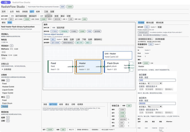Click the purple RadishFlow logo icon
This screenshot has width=190, height=132.
point(6,2)
